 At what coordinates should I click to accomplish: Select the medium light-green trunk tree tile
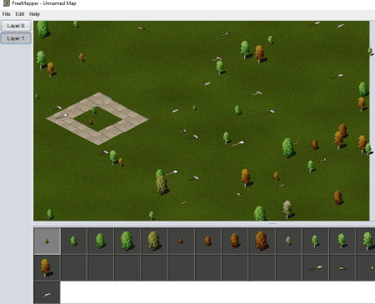coord(342,241)
